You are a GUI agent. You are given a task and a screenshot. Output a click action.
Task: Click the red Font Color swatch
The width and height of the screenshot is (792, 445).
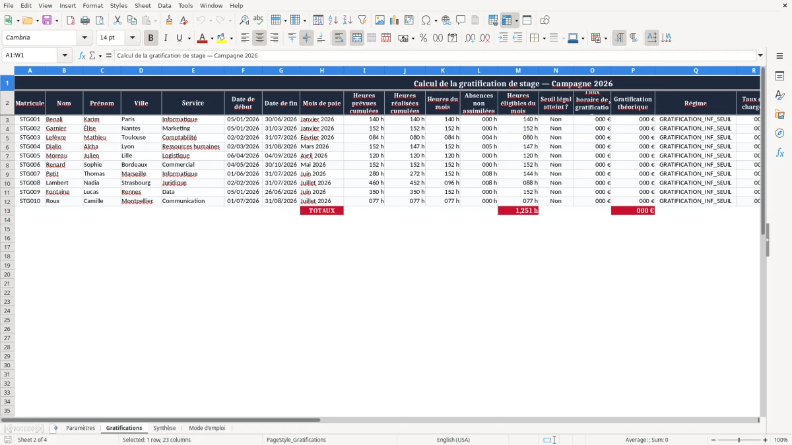coord(203,38)
